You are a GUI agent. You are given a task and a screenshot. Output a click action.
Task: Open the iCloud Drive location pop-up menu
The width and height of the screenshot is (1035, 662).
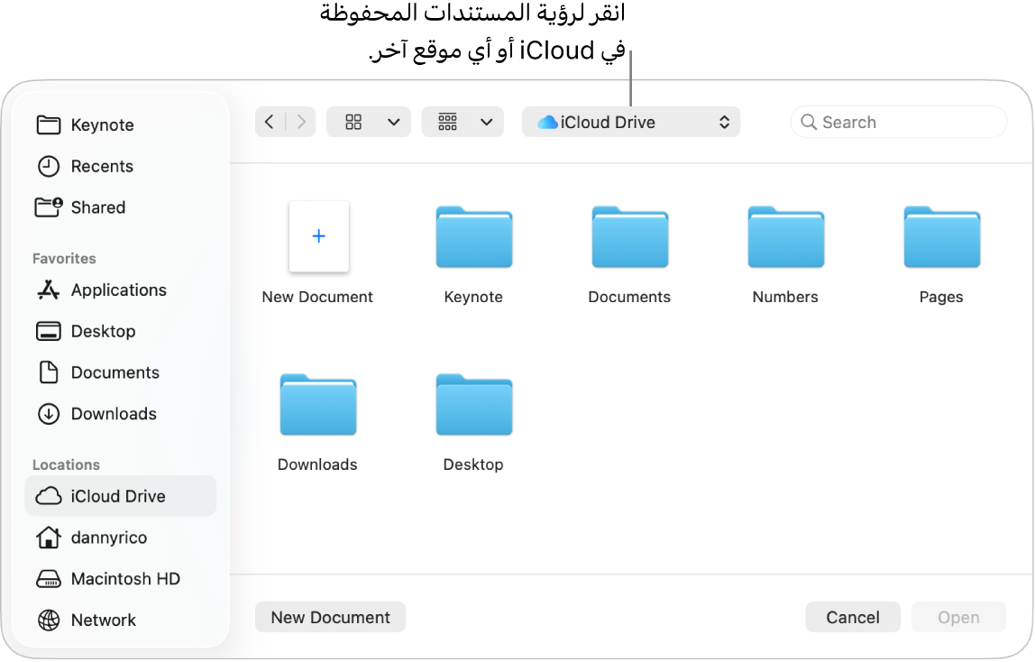click(630, 121)
